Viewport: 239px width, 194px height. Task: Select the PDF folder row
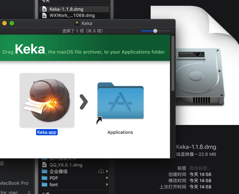74,178
